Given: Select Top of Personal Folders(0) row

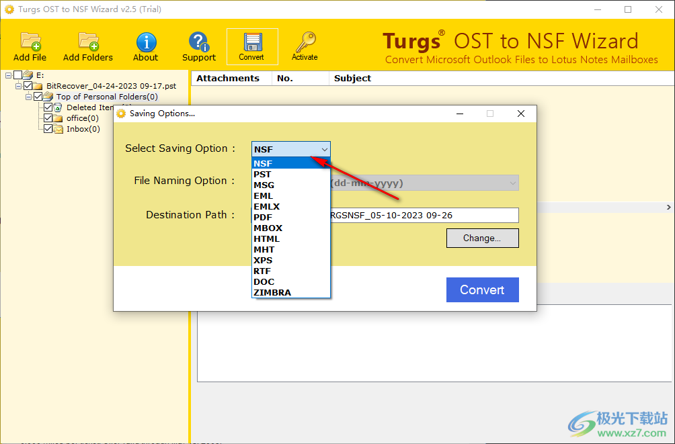Looking at the screenshot, I should click(107, 97).
